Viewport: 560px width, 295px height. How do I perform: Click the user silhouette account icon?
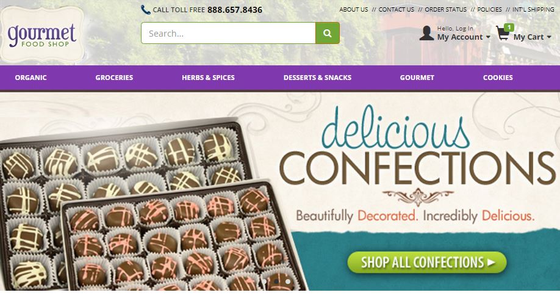[426, 33]
